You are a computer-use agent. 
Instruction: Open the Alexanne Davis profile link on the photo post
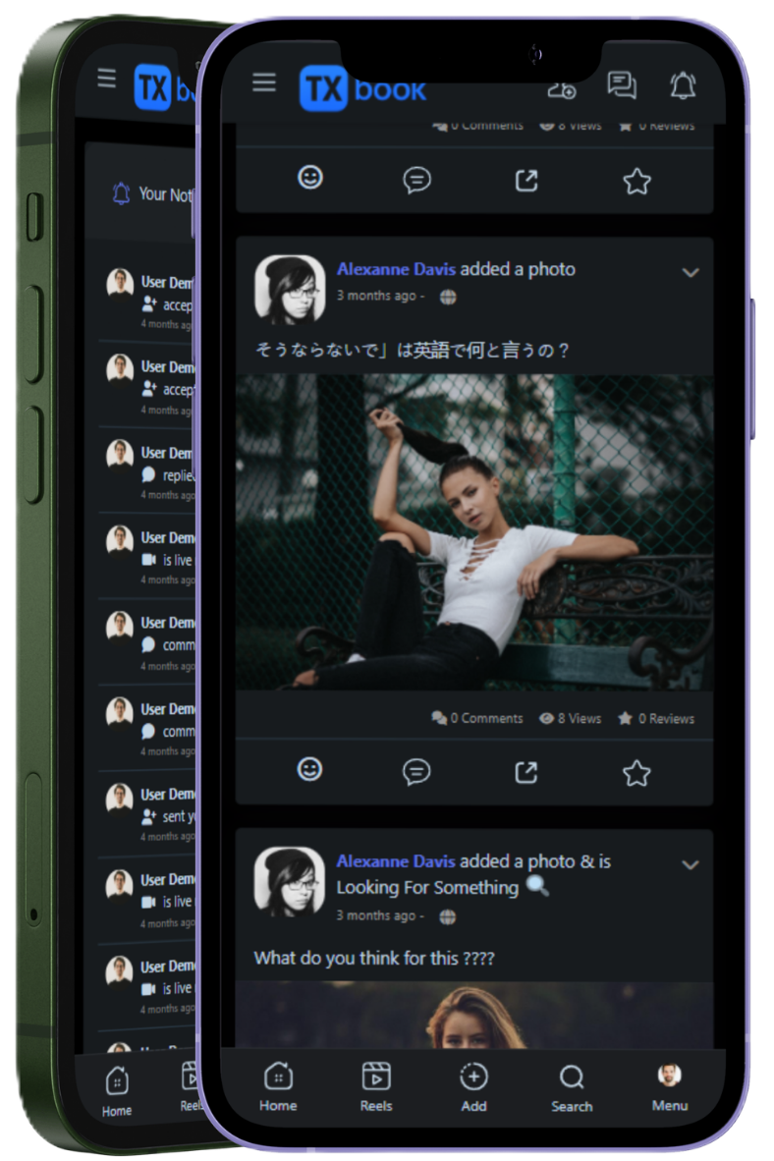[x=396, y=269]
